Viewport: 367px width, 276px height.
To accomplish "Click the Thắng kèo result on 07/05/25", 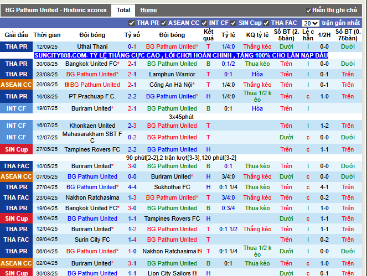I will pos(257,176).
